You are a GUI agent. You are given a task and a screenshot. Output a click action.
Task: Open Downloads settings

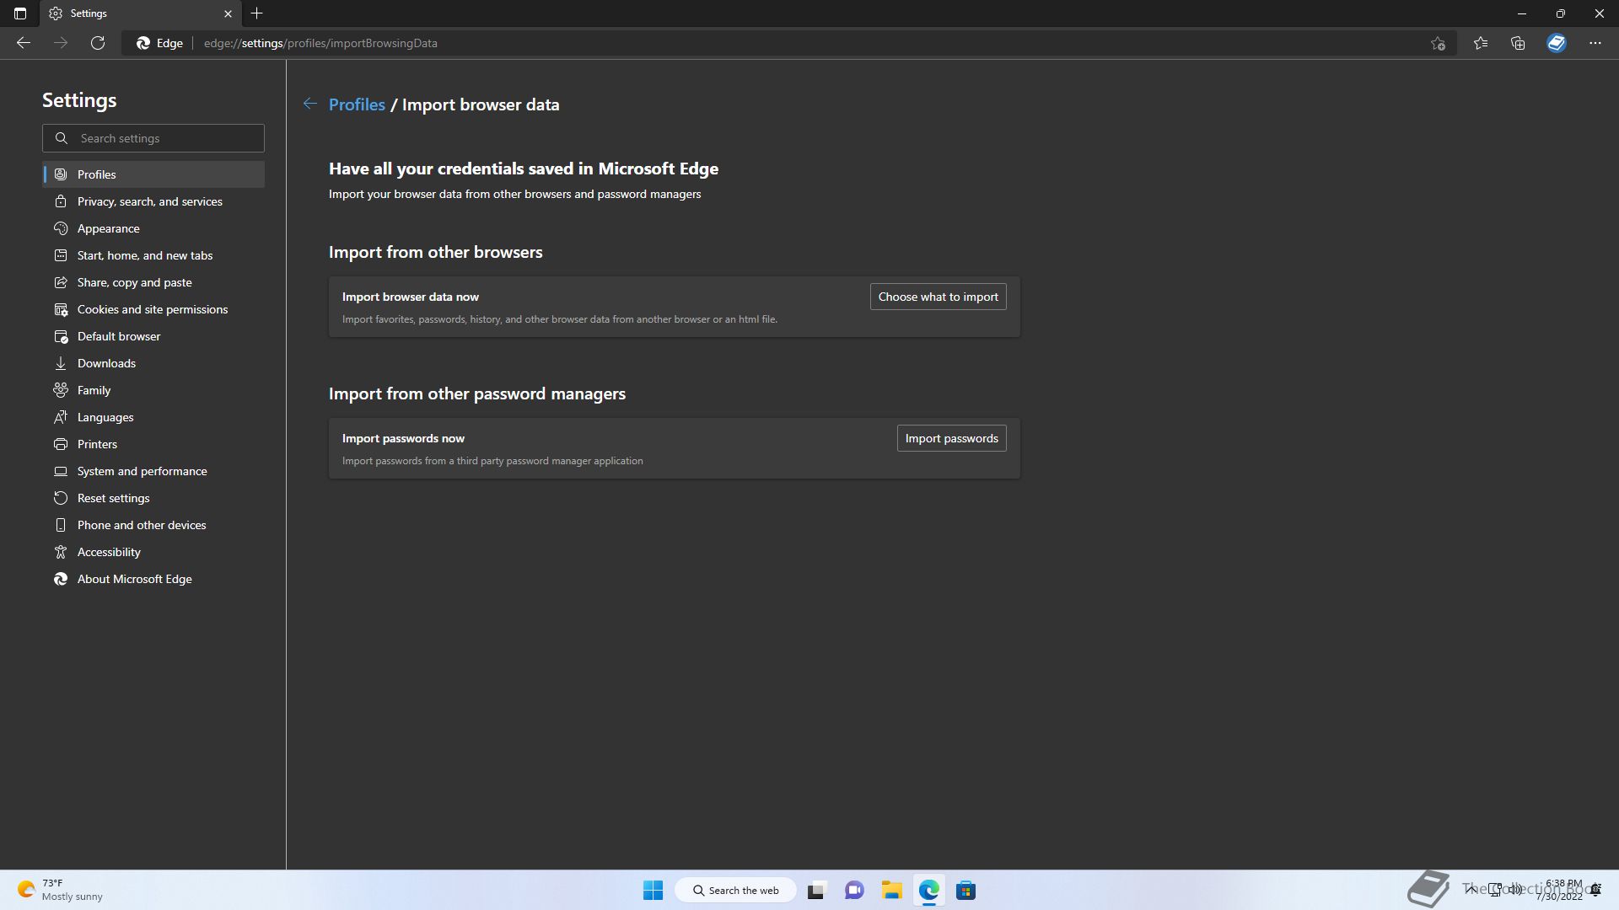(x=153, y=363)
